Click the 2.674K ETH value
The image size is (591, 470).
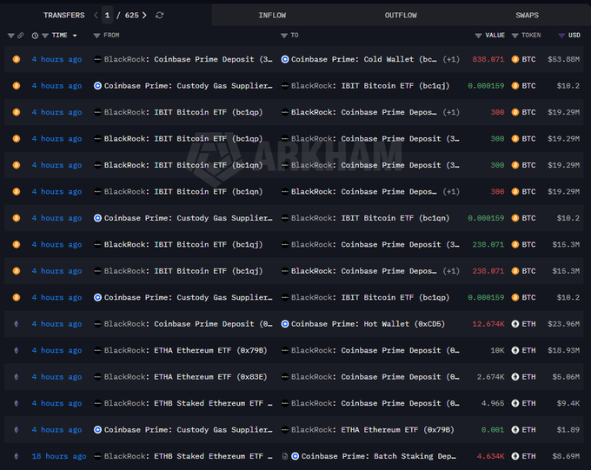pos(490,377)
